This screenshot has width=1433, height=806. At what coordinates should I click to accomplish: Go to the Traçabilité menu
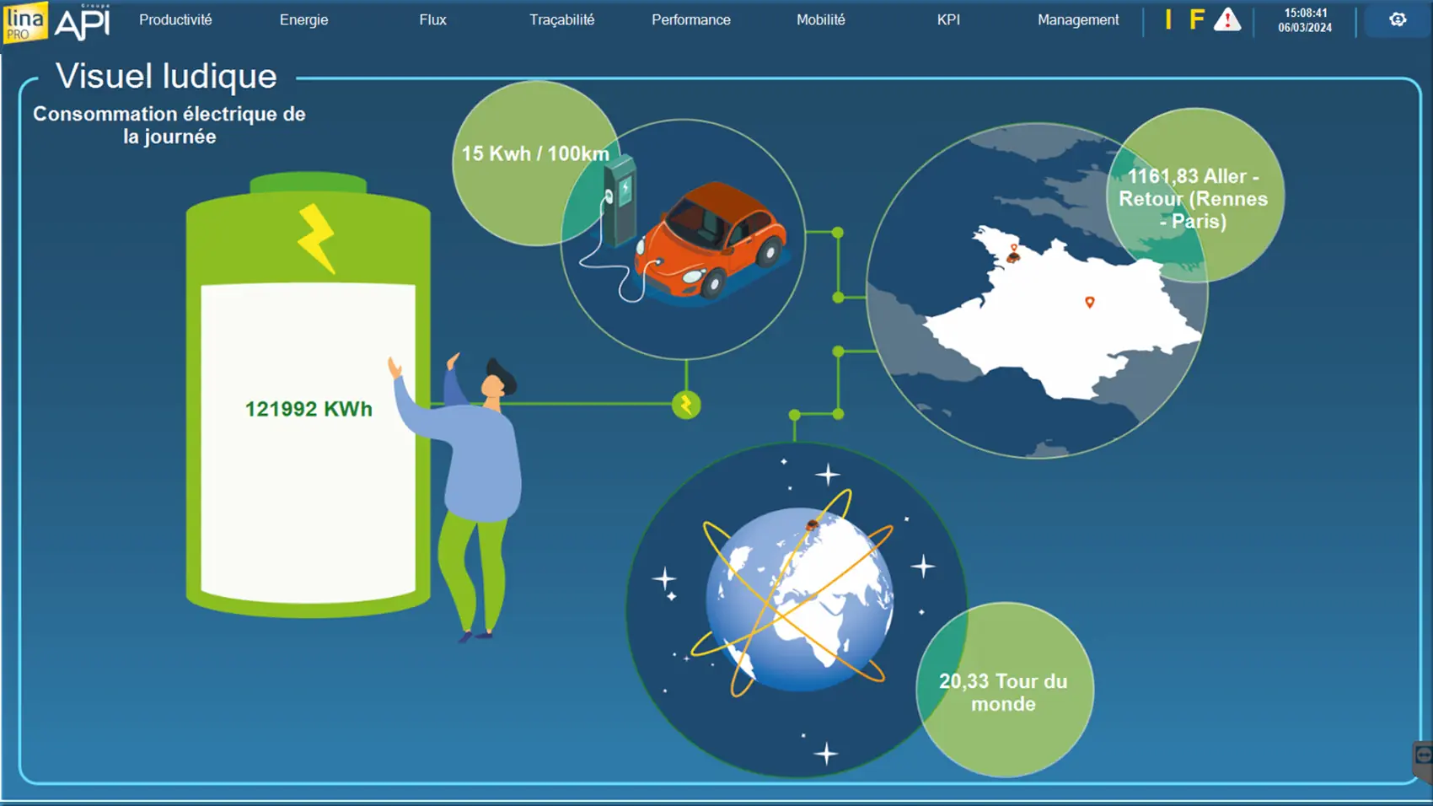point(561,19)
